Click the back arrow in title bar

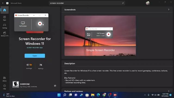[x=3, y=3]
